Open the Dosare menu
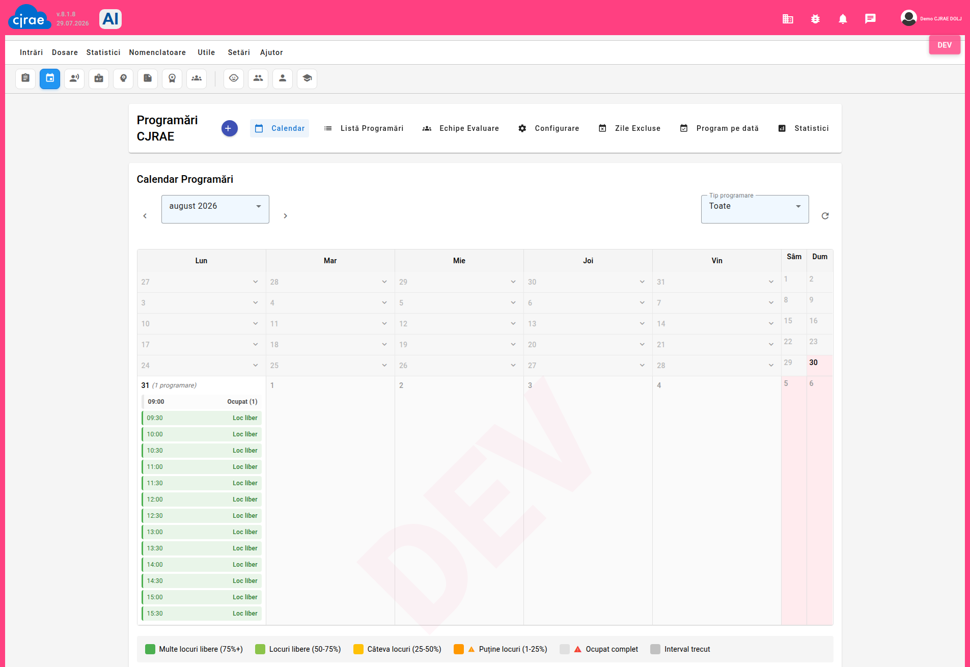The width and height of the screenshot is (970, 667). click(x=65, y=52)
